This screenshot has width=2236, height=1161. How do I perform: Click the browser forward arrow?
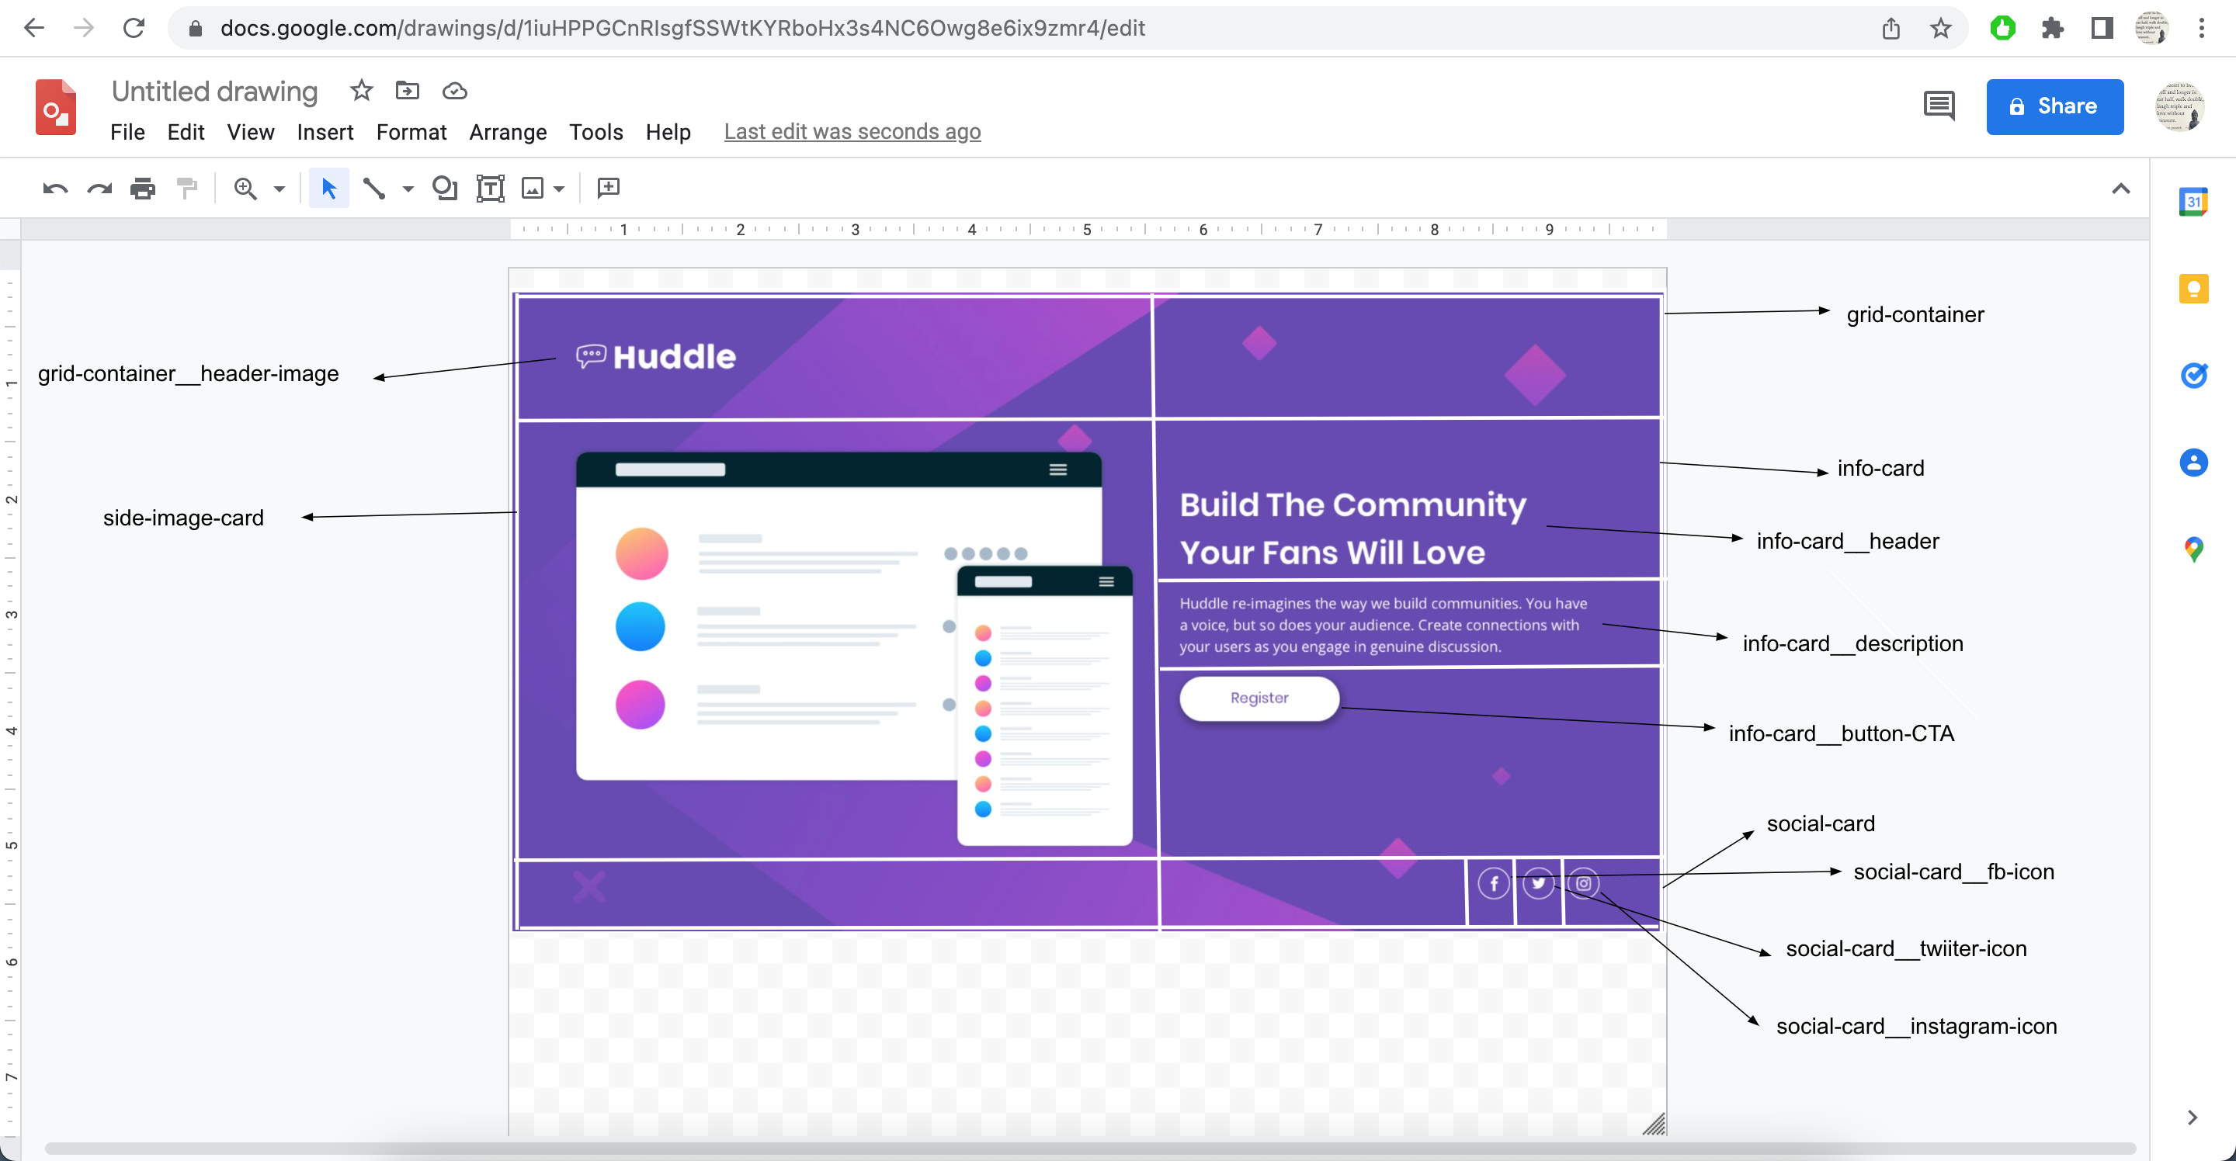coord(83,28)
